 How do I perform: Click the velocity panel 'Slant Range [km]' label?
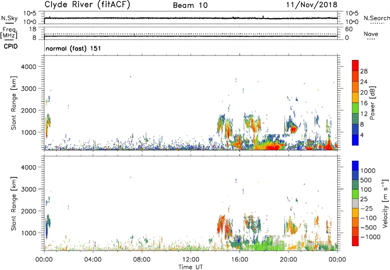coord(14,203)
